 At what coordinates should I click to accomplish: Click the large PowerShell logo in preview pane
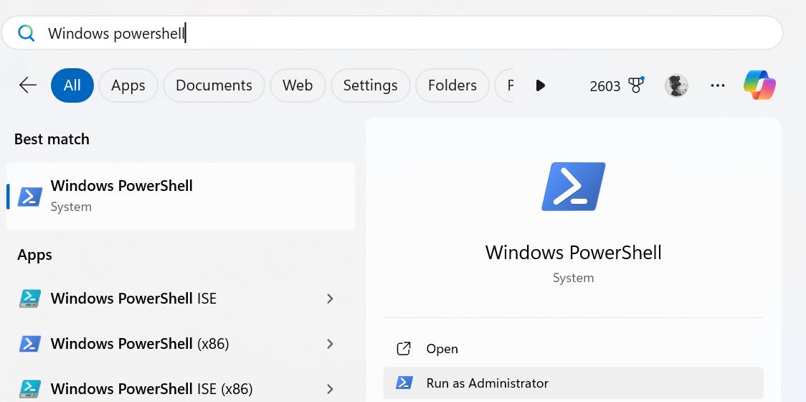(573, 187)
